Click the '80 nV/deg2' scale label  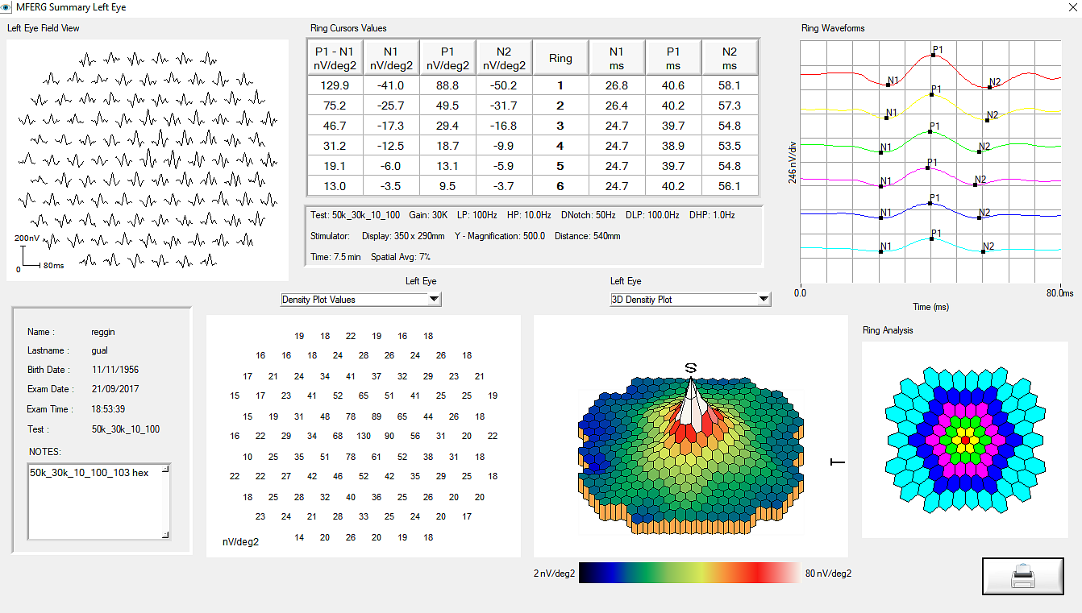click(829, 574)
